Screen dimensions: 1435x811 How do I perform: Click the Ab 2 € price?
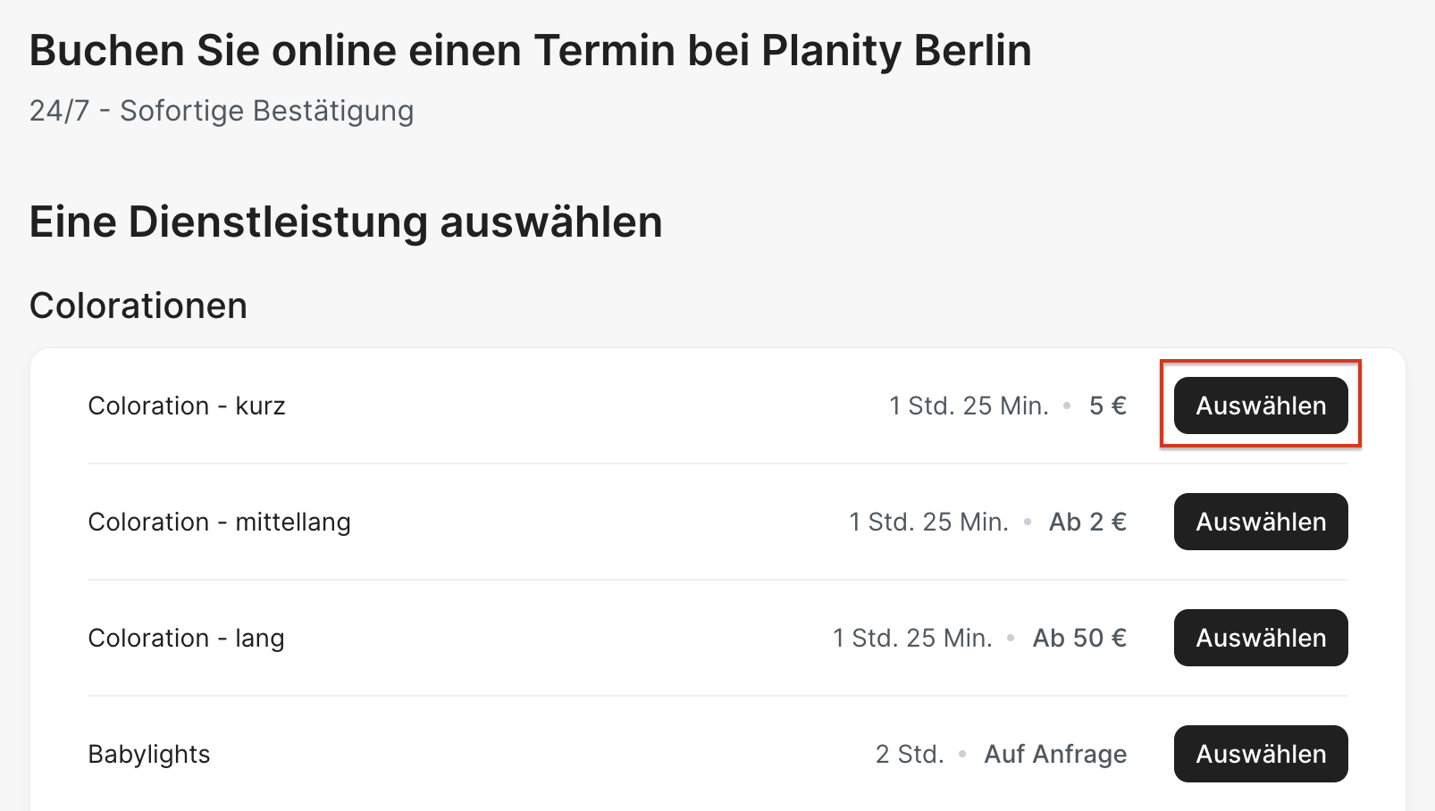(1087, 522)
